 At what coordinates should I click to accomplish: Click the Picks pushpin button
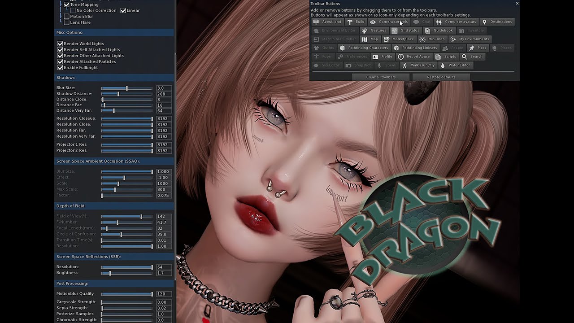(x=478, y=48)
